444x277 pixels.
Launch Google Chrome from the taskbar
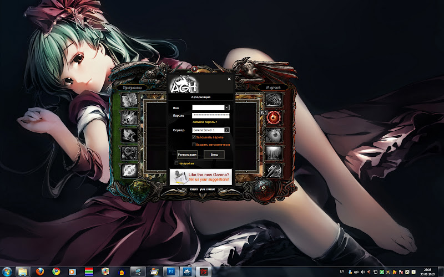coord(56,271)
